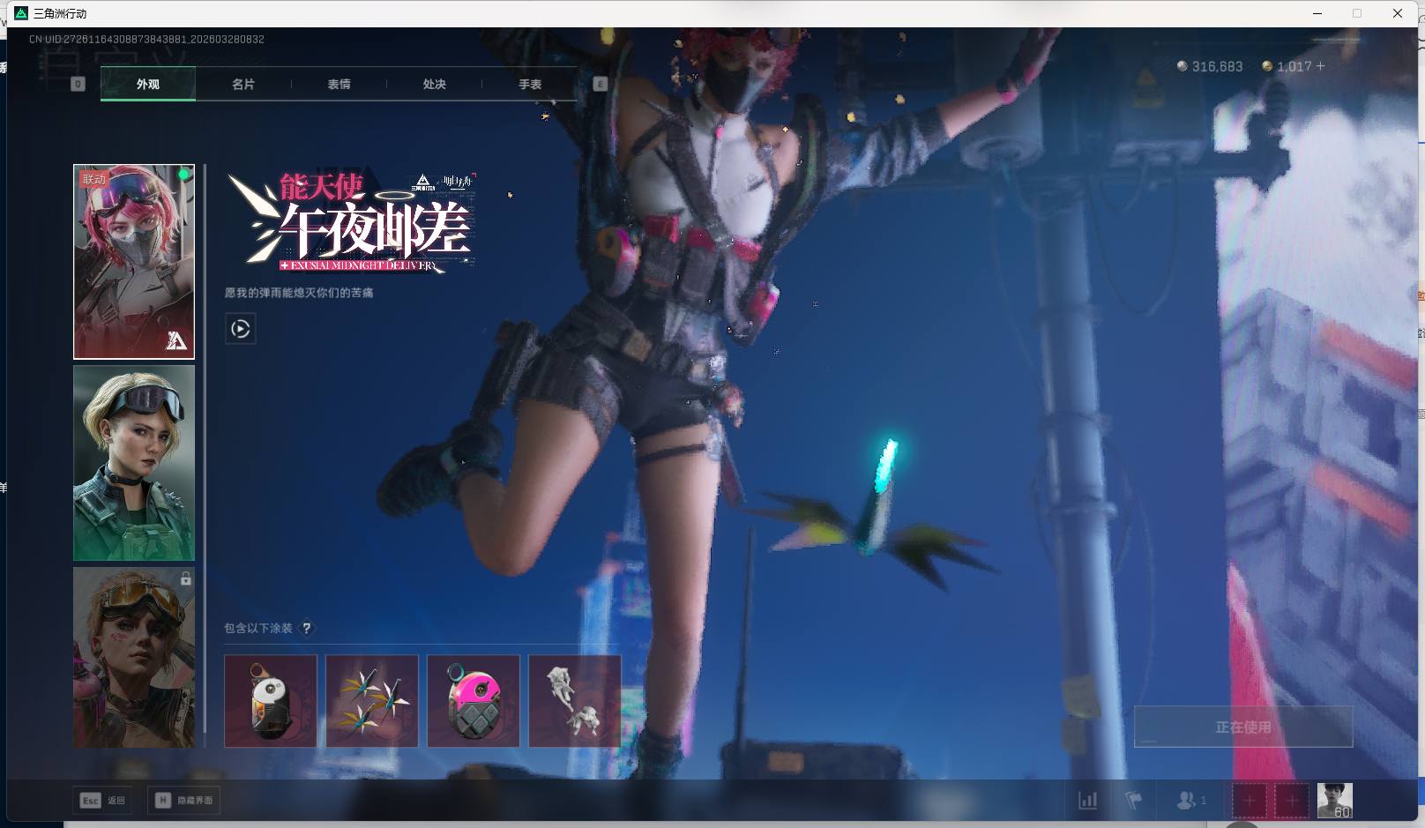View the feathered throwing darts item
This screenshot has width=1425, height=828.
pyautogui.click(x=372, y=701)
